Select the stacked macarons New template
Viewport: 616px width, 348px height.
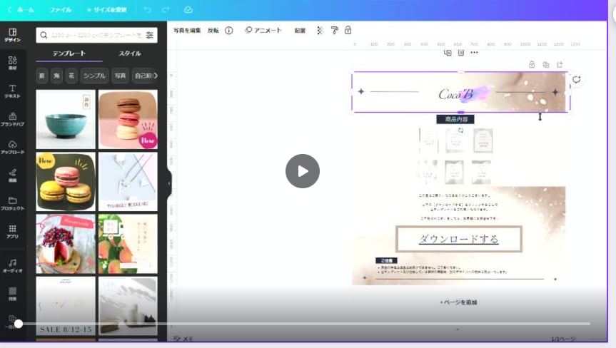point(128,119)
